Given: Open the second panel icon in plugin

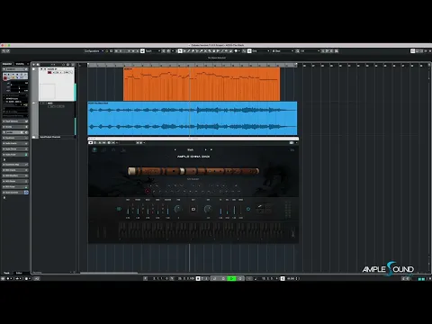Looking at the screenshot, I should coord(103,149).
